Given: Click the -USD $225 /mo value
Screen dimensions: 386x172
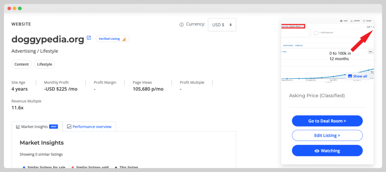Looking at the screenshot, I should pos(61,89).
